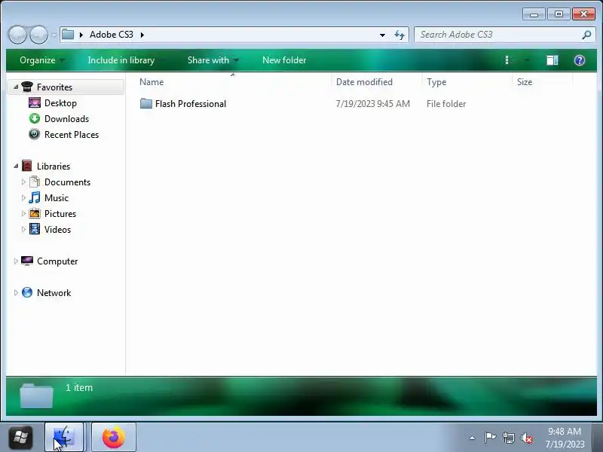This screenshot has width=603, height=452.
Task: Click the Action Center flag tray icon
Action: point(490,438)
